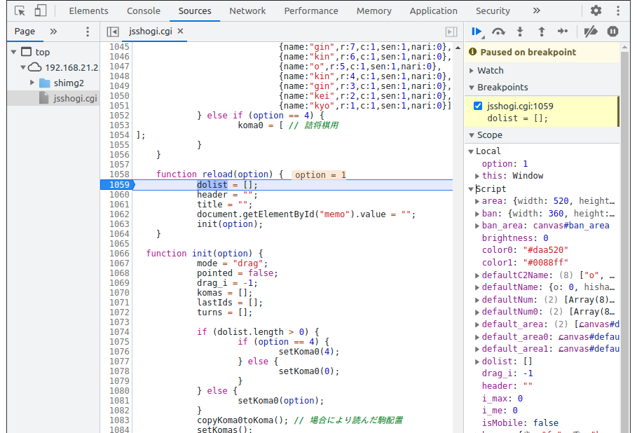Collapse the Breakpoints section
This screenshot has height=433, width=637.
[502, 87]
